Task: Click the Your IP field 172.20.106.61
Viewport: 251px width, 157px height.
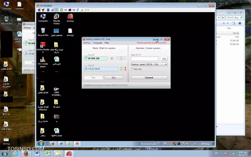Action: 101,69
